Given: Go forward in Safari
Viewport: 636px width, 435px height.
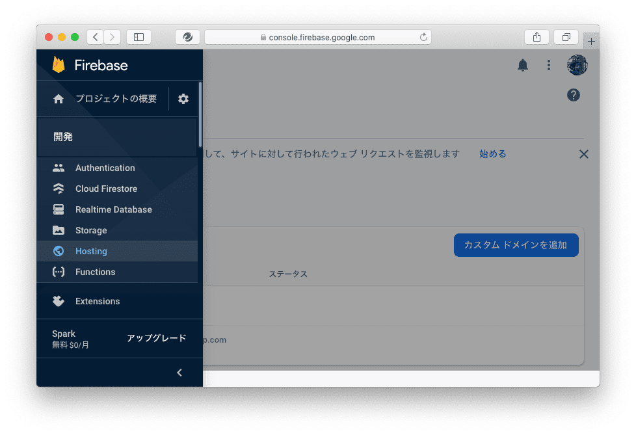Looking at the screenshot, I should pos(113,37).
